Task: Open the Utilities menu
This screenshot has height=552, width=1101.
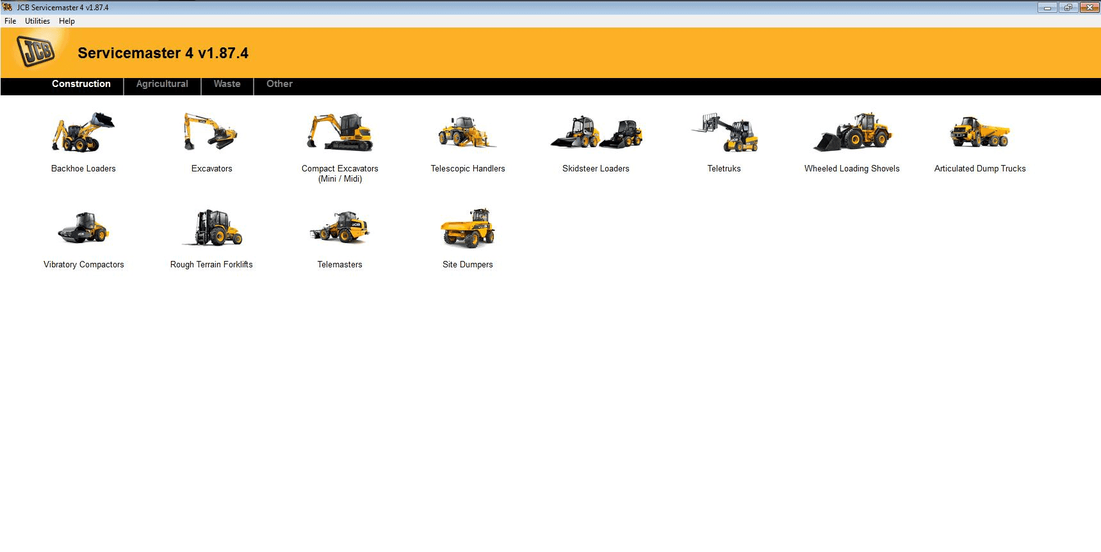Action: pos(37,21)
